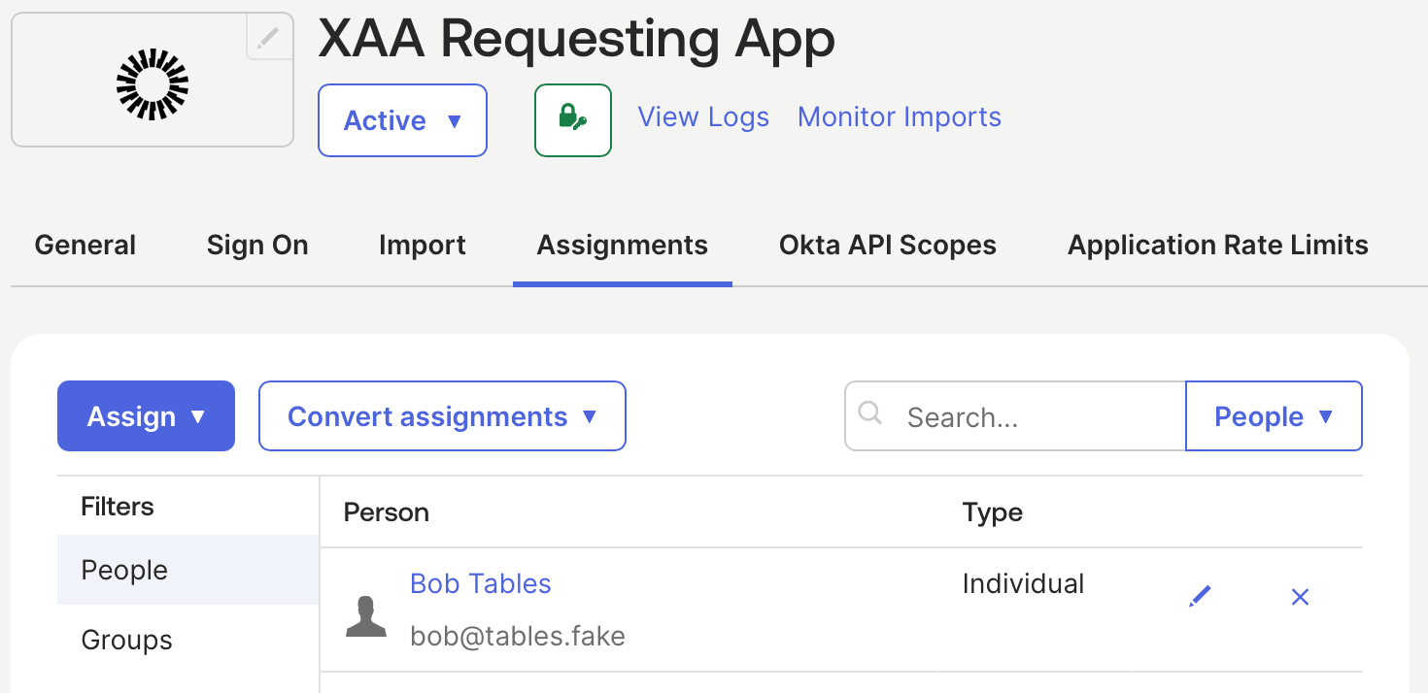Open the Active status dropdown
This screenshot has width=1428, height=693.
tap(402, 120)
